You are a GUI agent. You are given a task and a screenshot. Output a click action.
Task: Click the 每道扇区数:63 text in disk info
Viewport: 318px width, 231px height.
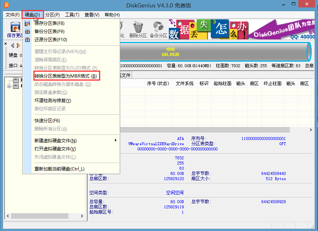coord(286,66)
